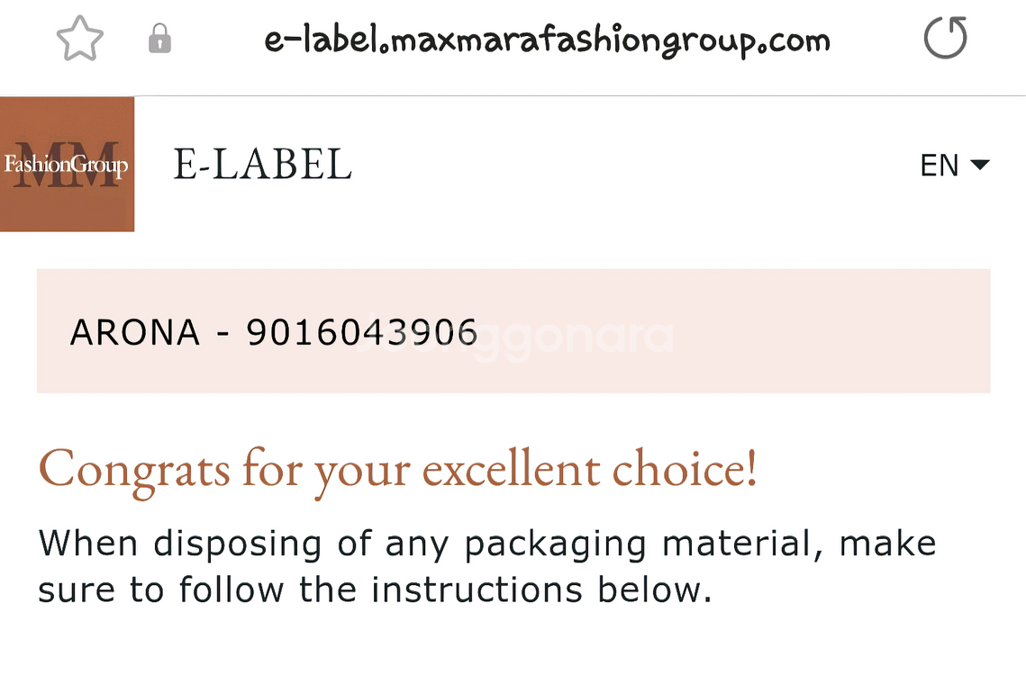This screenshot has height=675, width=1026.
Task: Click the words 'excellent choice!' in the heading
Action: click(x=590, y=469)
